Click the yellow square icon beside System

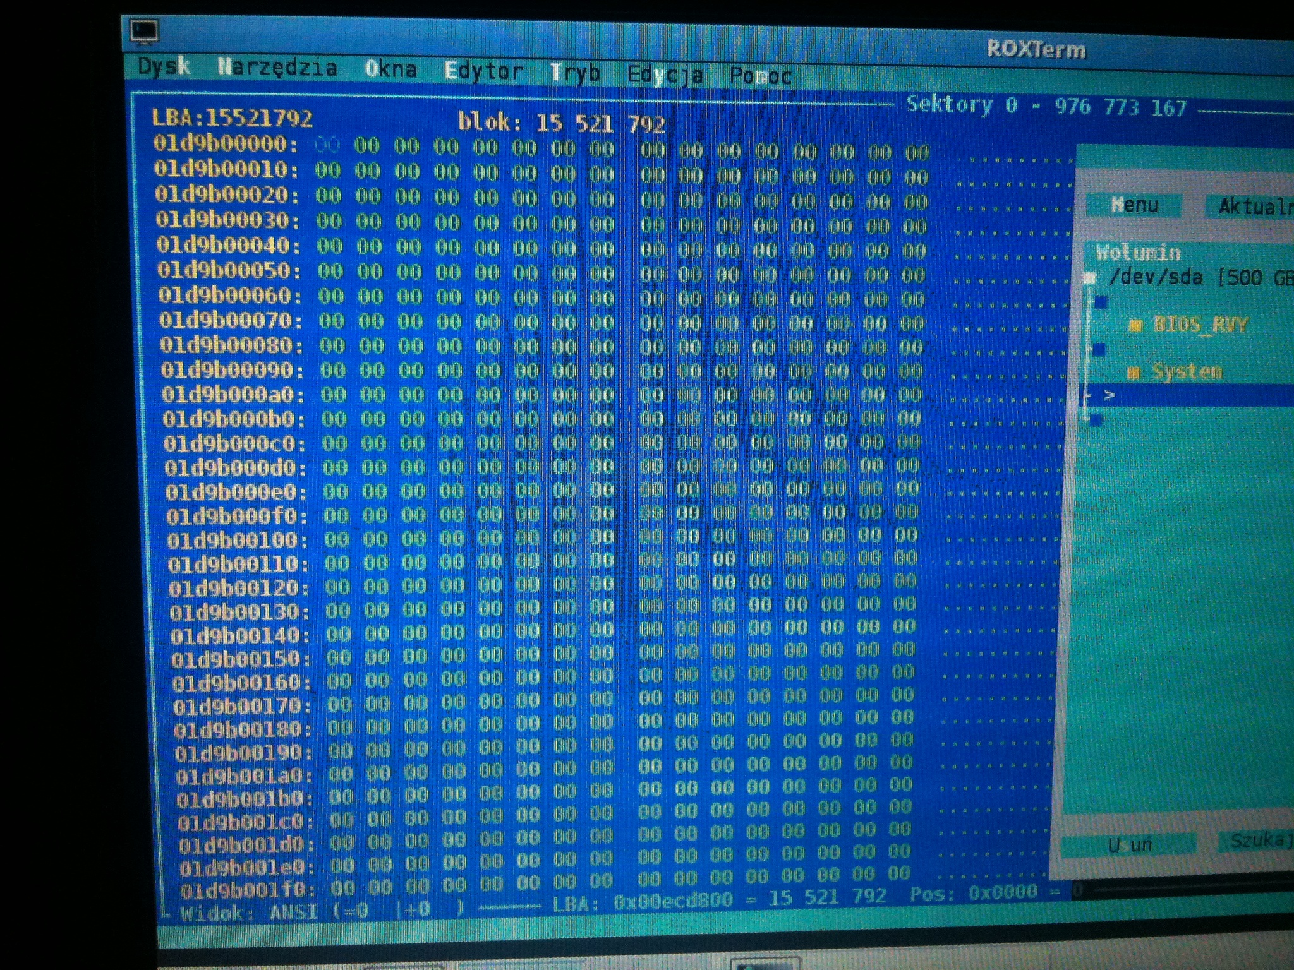1134,373
